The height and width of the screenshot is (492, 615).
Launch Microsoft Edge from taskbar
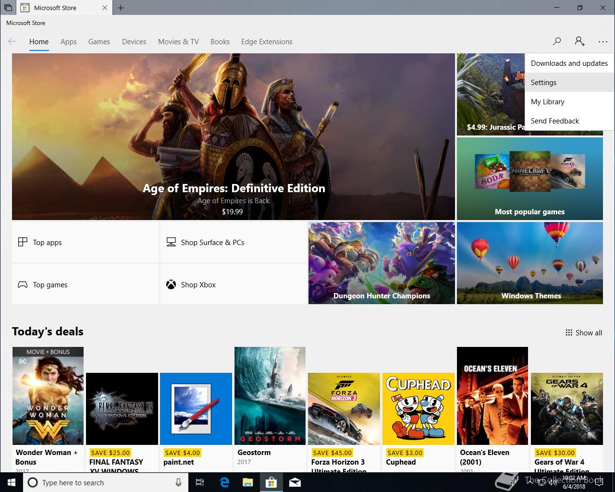(x=224, y=482)
